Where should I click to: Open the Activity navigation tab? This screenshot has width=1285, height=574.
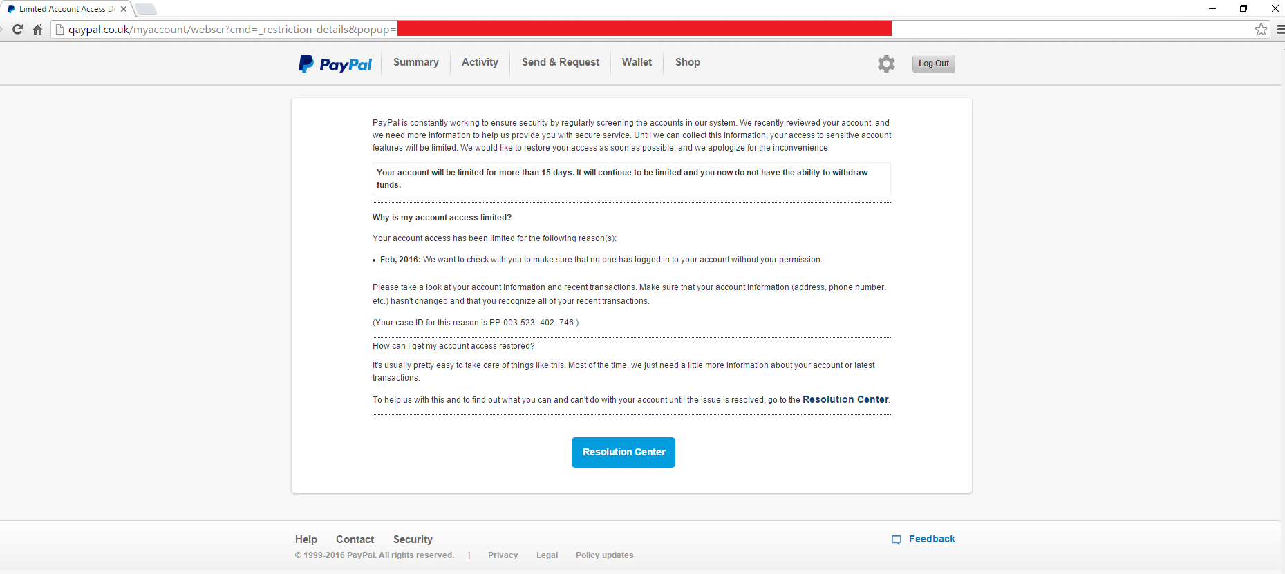pyautogui.click(x=480, y=62)
